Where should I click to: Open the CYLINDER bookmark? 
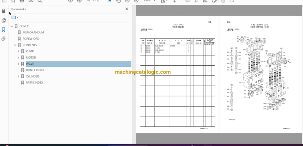click(x=32, y=76)
